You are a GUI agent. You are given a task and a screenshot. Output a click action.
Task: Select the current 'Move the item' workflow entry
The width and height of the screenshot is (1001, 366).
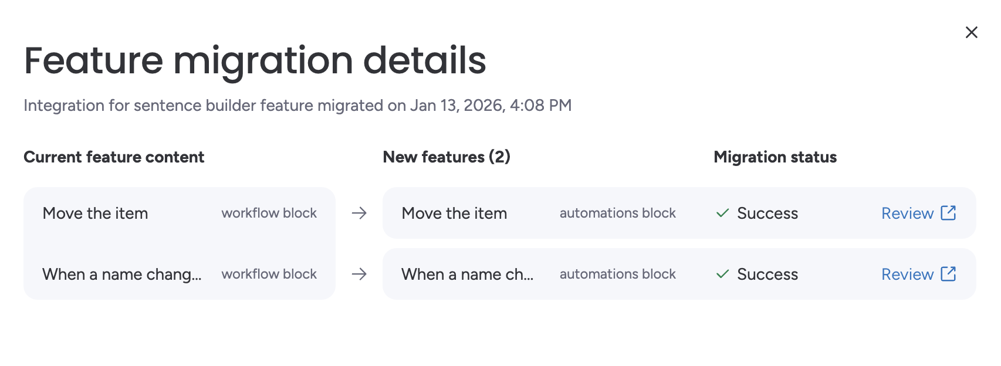(x=96, y=213)
